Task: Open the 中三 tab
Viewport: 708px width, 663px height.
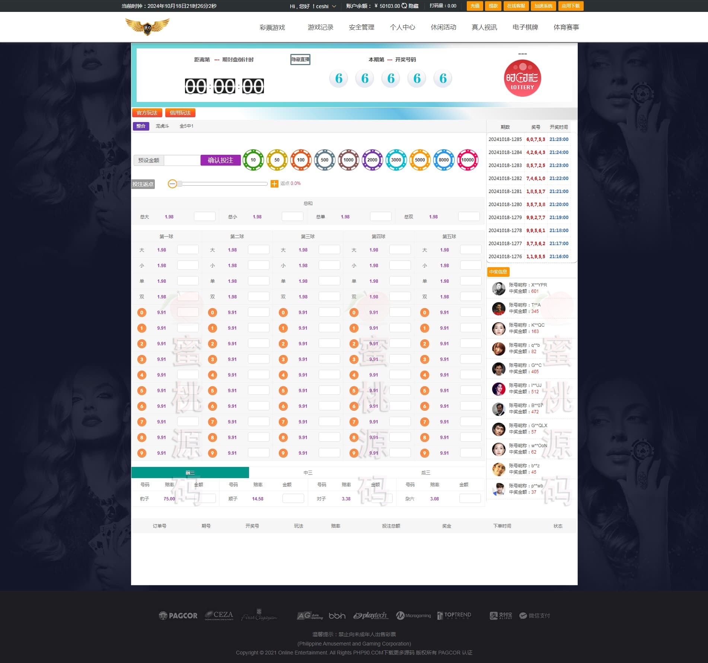Action: (308, 473)
